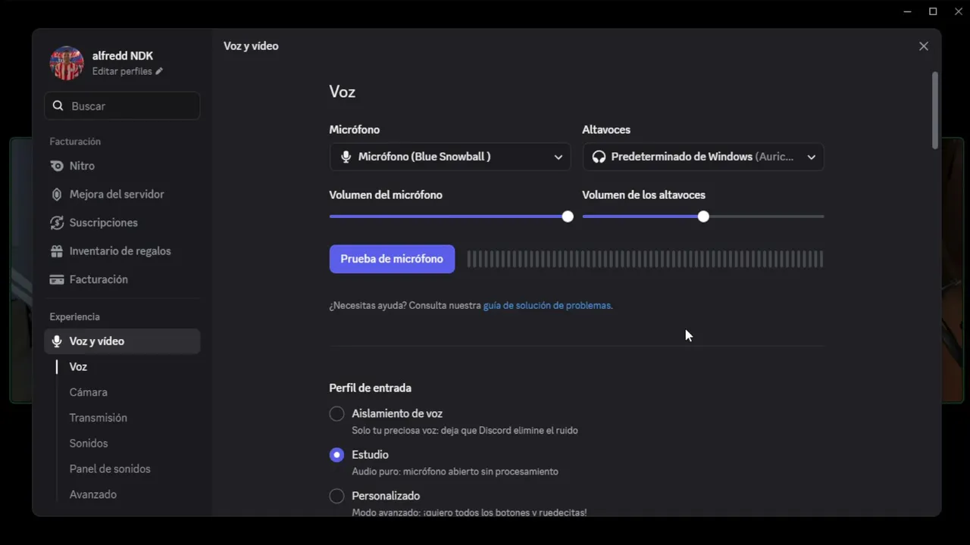Jump to Panel de sonidos subsection
The height and width of the screenshot is (545, 970).
pyautogui.click(x=110, y=469)
